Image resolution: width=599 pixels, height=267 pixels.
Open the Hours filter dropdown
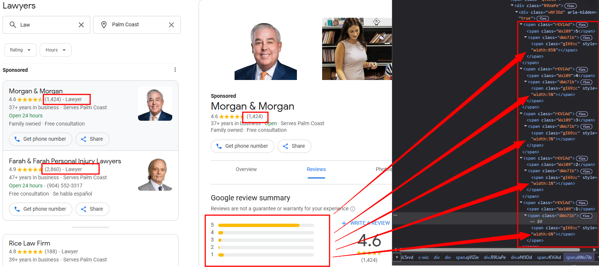[55, 50]
